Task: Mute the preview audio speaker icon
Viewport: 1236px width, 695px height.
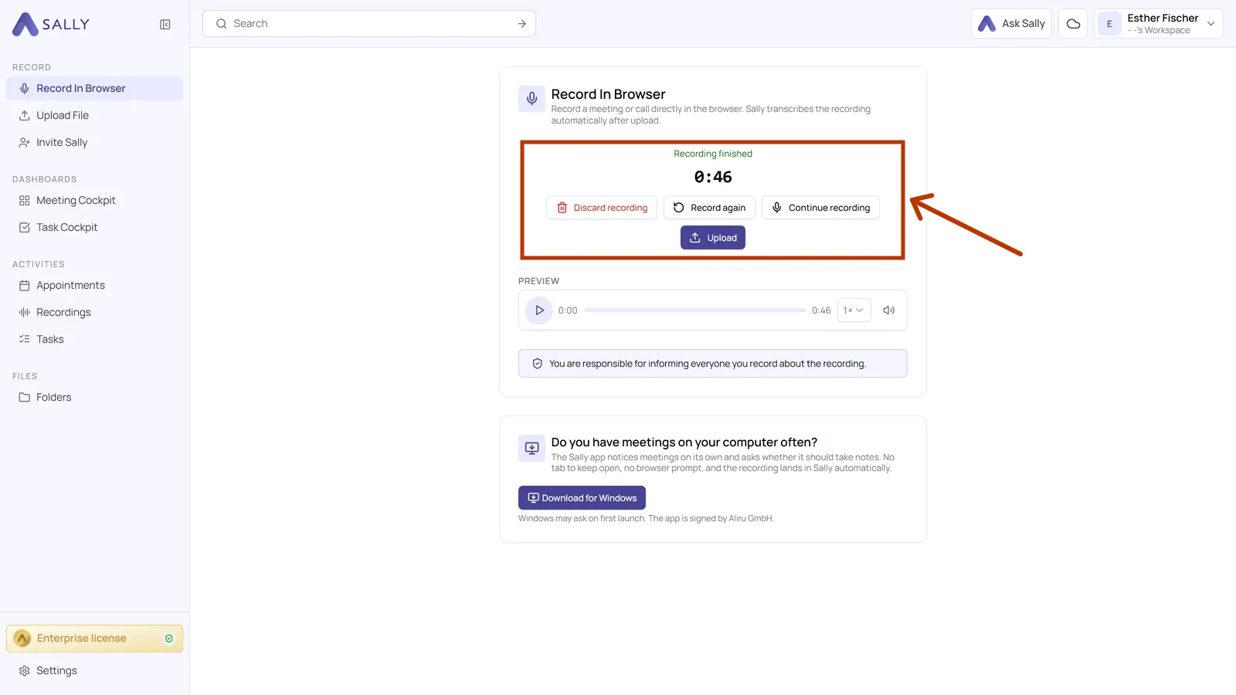Action: pos(889,310)
